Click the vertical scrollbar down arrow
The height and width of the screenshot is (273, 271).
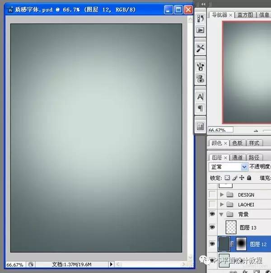190,257
